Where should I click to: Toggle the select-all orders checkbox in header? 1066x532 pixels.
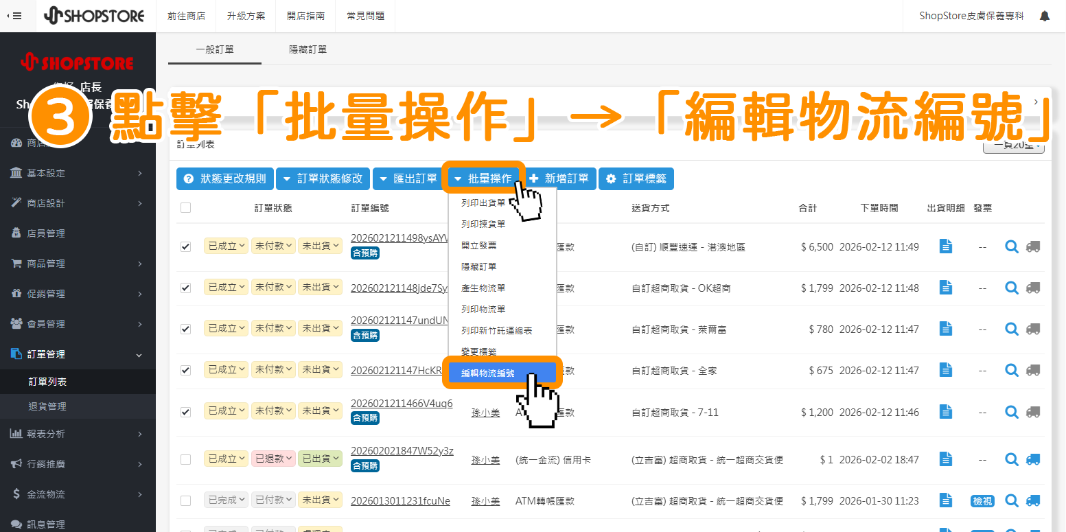[185, 207]
